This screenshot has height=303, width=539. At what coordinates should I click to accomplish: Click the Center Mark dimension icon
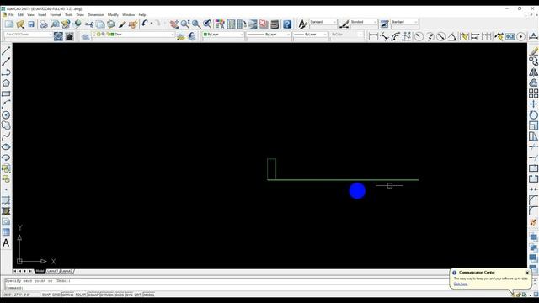click(x=521, y=36)
